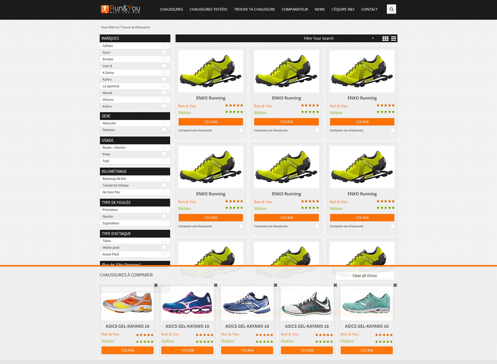Remove the white-grey shoe from comparison
This screenshot has height=364, width=497.
(335, 285)
